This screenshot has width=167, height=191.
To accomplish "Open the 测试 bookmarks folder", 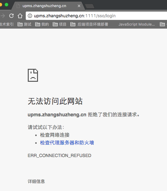I will click(x=24, y=24).
